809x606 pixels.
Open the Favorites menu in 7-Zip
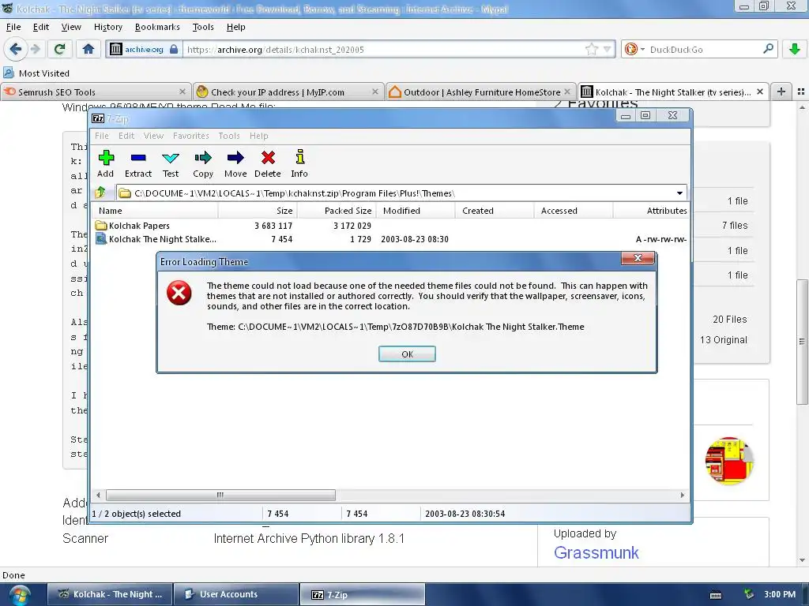tap(191, 136)
